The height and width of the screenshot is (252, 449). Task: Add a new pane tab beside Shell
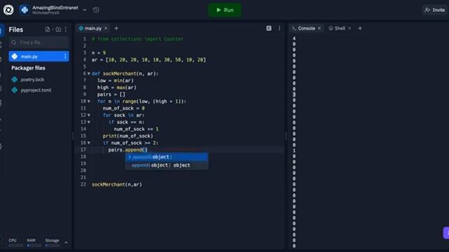pos(360,28)
